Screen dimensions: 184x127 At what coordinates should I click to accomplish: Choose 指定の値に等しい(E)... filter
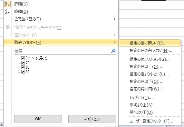(x=150, y=43)
